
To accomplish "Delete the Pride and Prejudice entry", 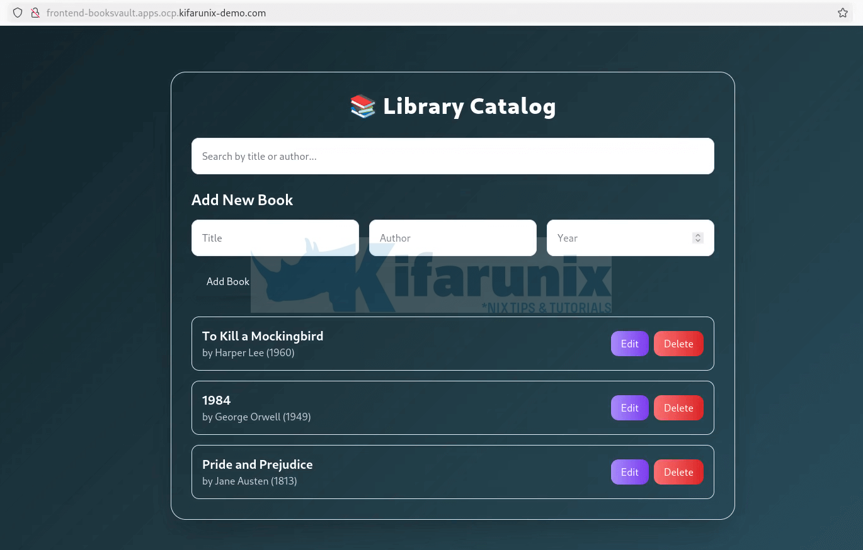I will 678,472.
